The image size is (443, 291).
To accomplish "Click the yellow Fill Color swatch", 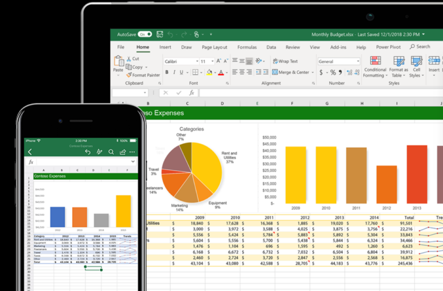I will (209, 73).
